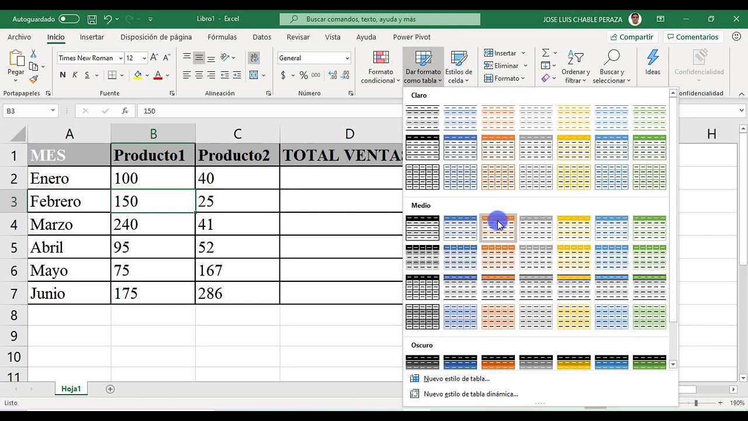Click the Compartir button
Image resolution: width=748 pixels, height=421 pixels.
point(632,37)
